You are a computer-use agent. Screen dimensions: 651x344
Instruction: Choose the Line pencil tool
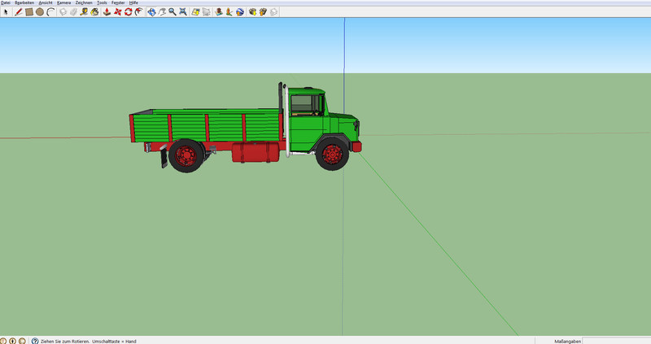(x=18, y=12)
